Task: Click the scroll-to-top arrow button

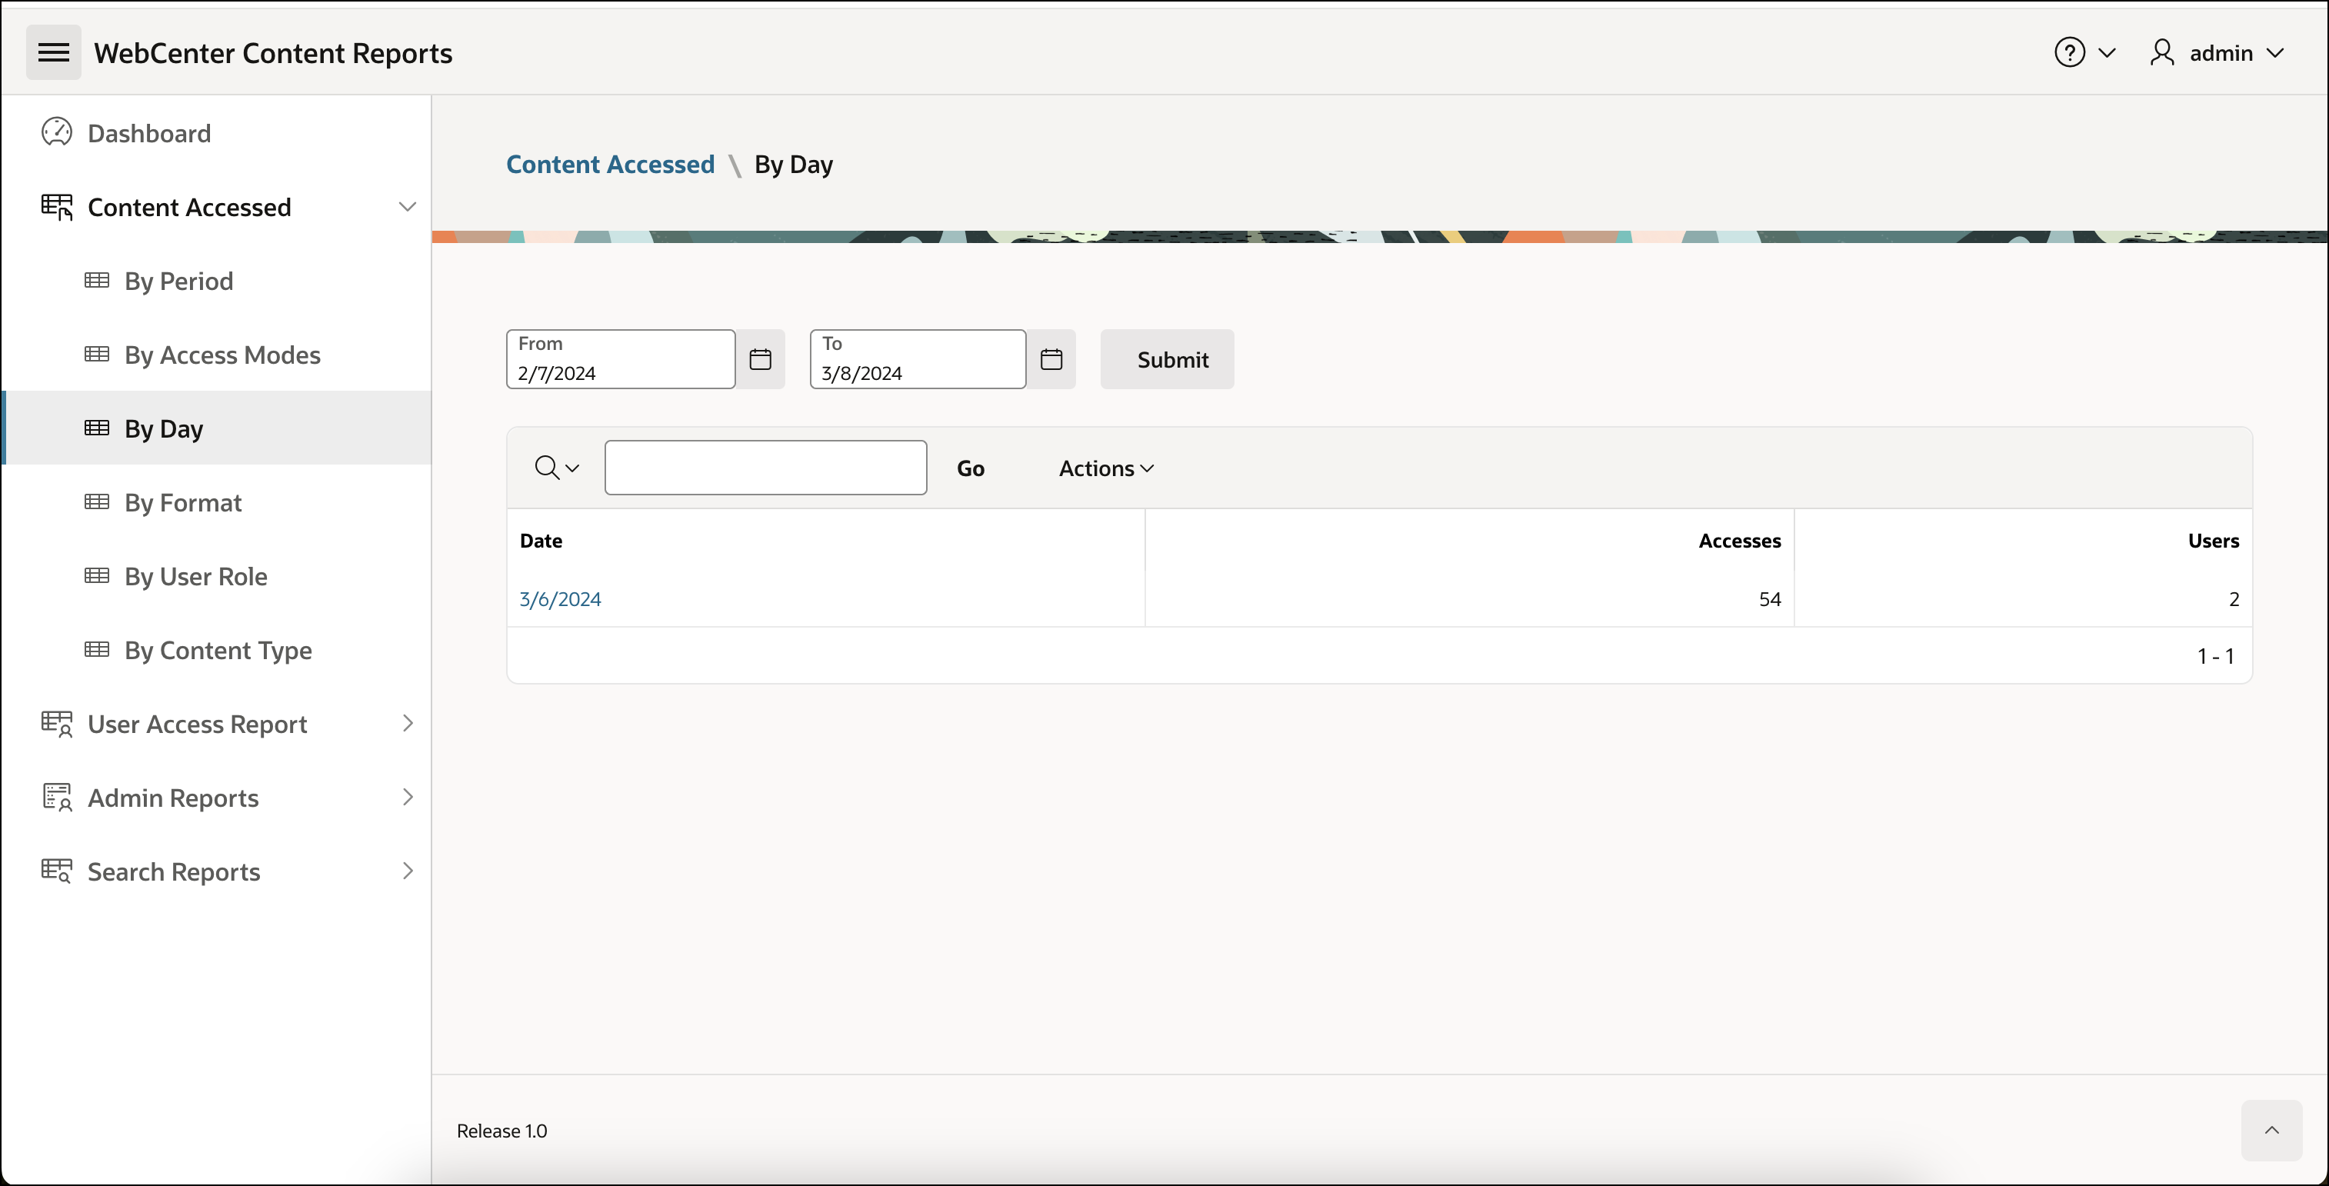Action: (2271, 1130)
